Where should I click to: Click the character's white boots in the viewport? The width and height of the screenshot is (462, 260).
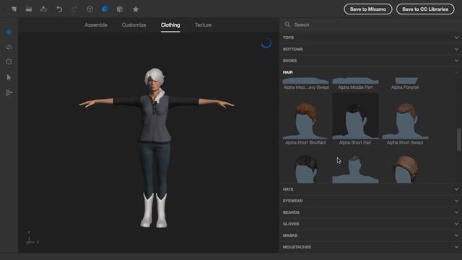point(154,210)
